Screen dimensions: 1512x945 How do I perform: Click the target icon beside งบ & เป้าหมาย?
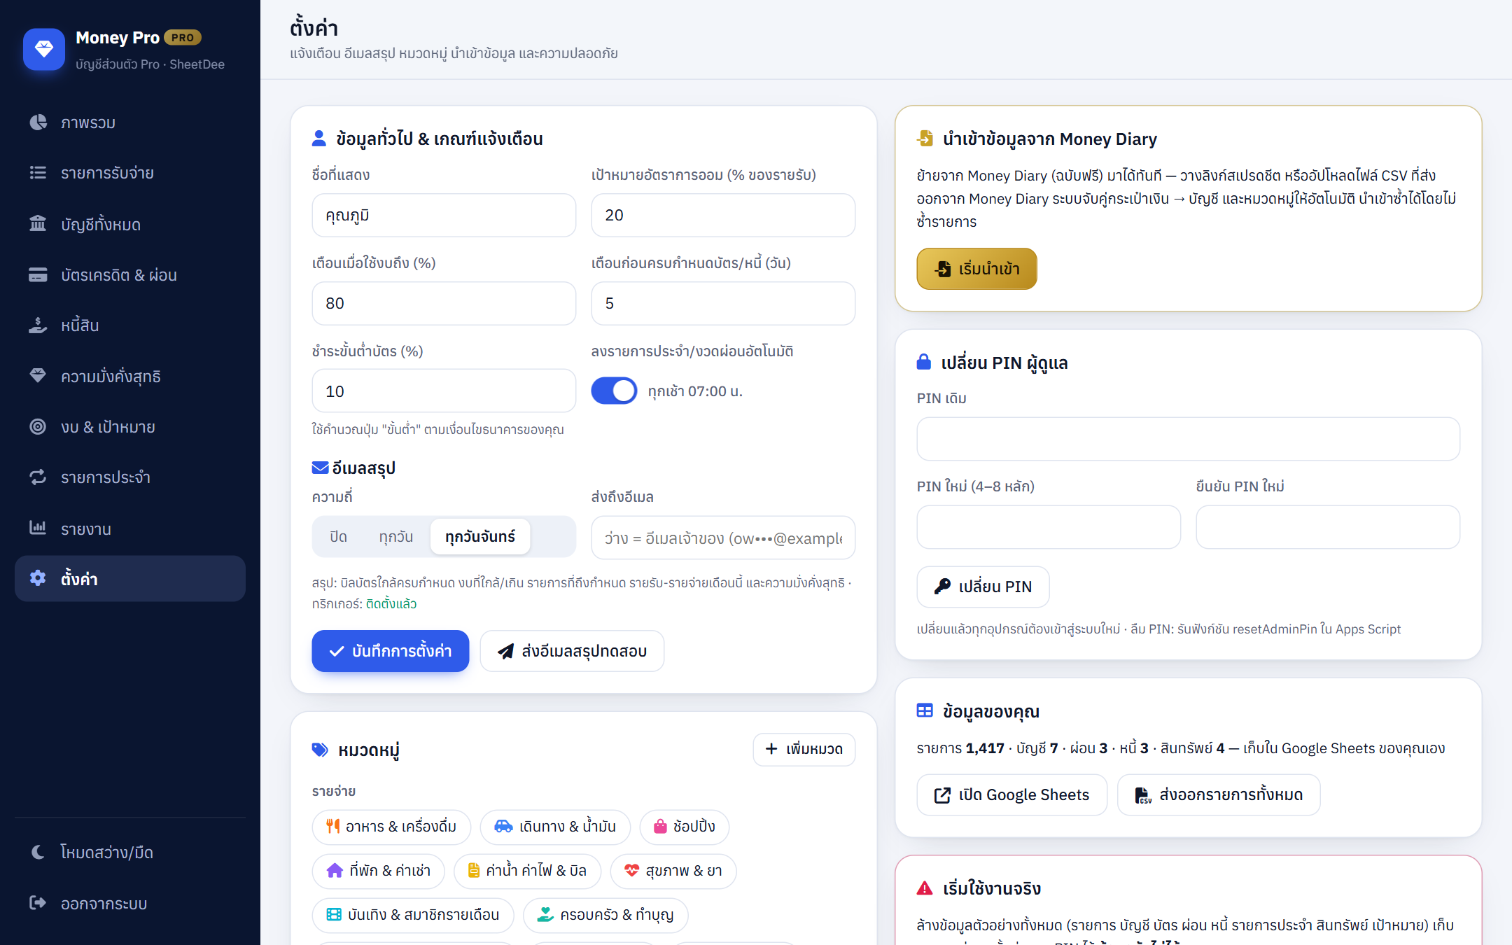(38, 427)
